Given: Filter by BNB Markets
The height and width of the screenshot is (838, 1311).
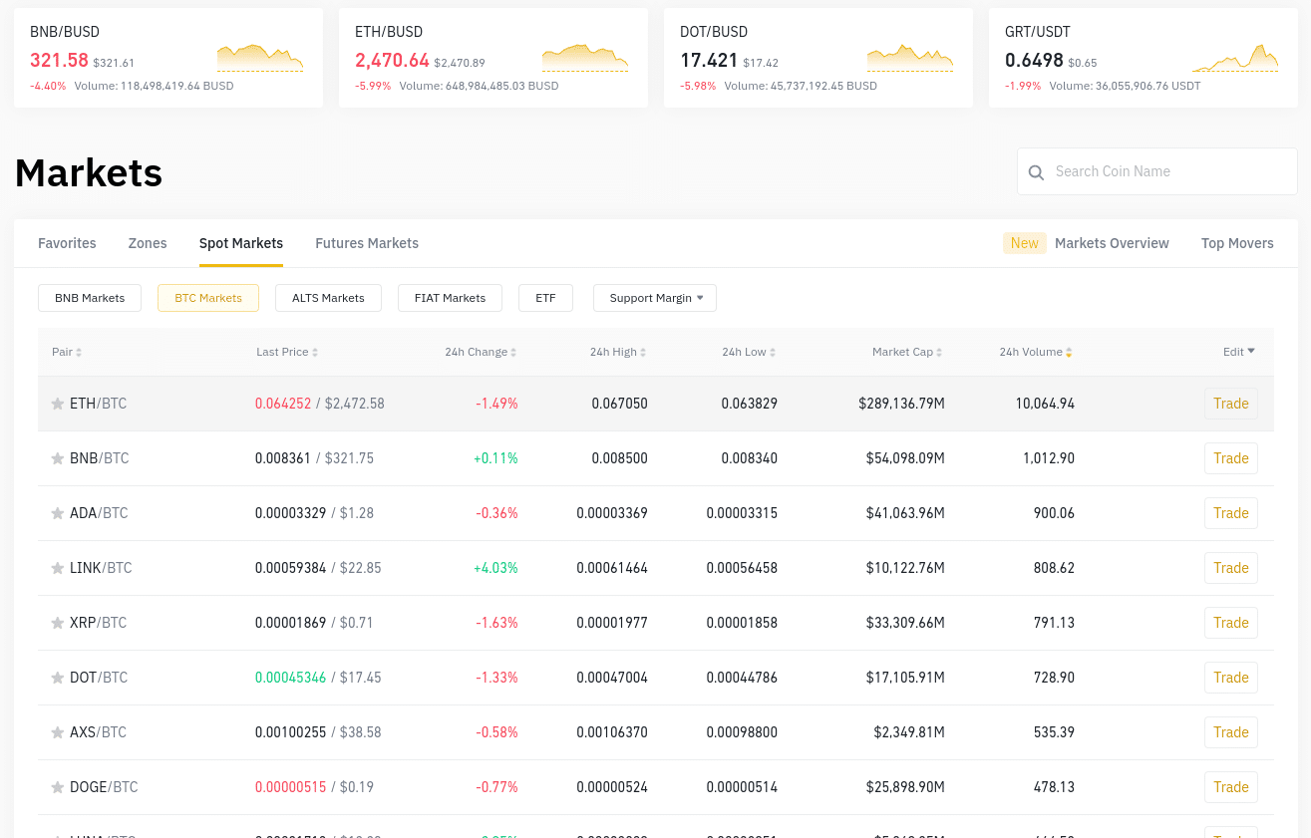Looking at the screenshot, I should point(90,298).
